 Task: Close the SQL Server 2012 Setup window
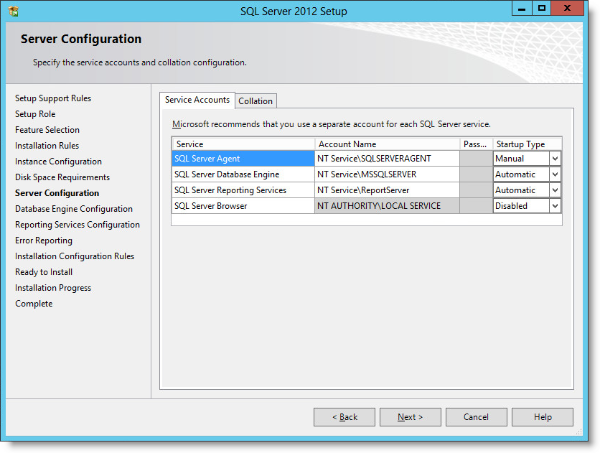(568, 8)
